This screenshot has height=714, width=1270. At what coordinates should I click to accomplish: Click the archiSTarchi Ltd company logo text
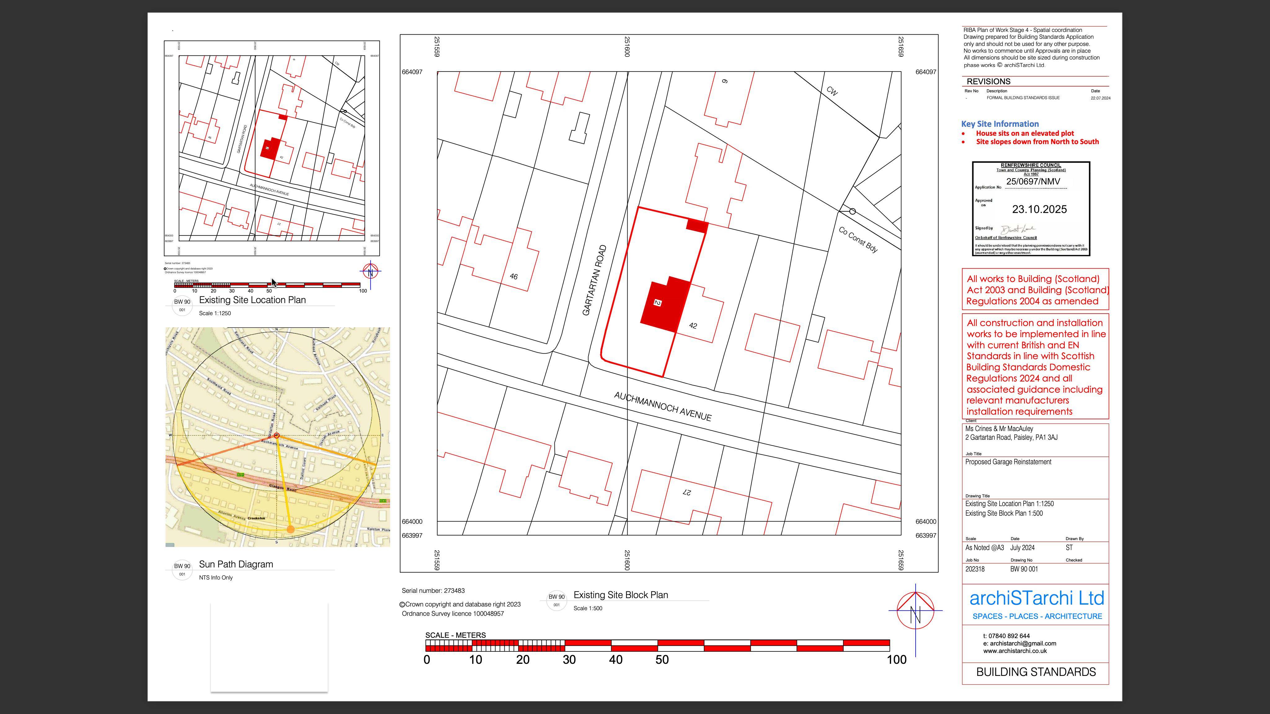point(1037,598)
